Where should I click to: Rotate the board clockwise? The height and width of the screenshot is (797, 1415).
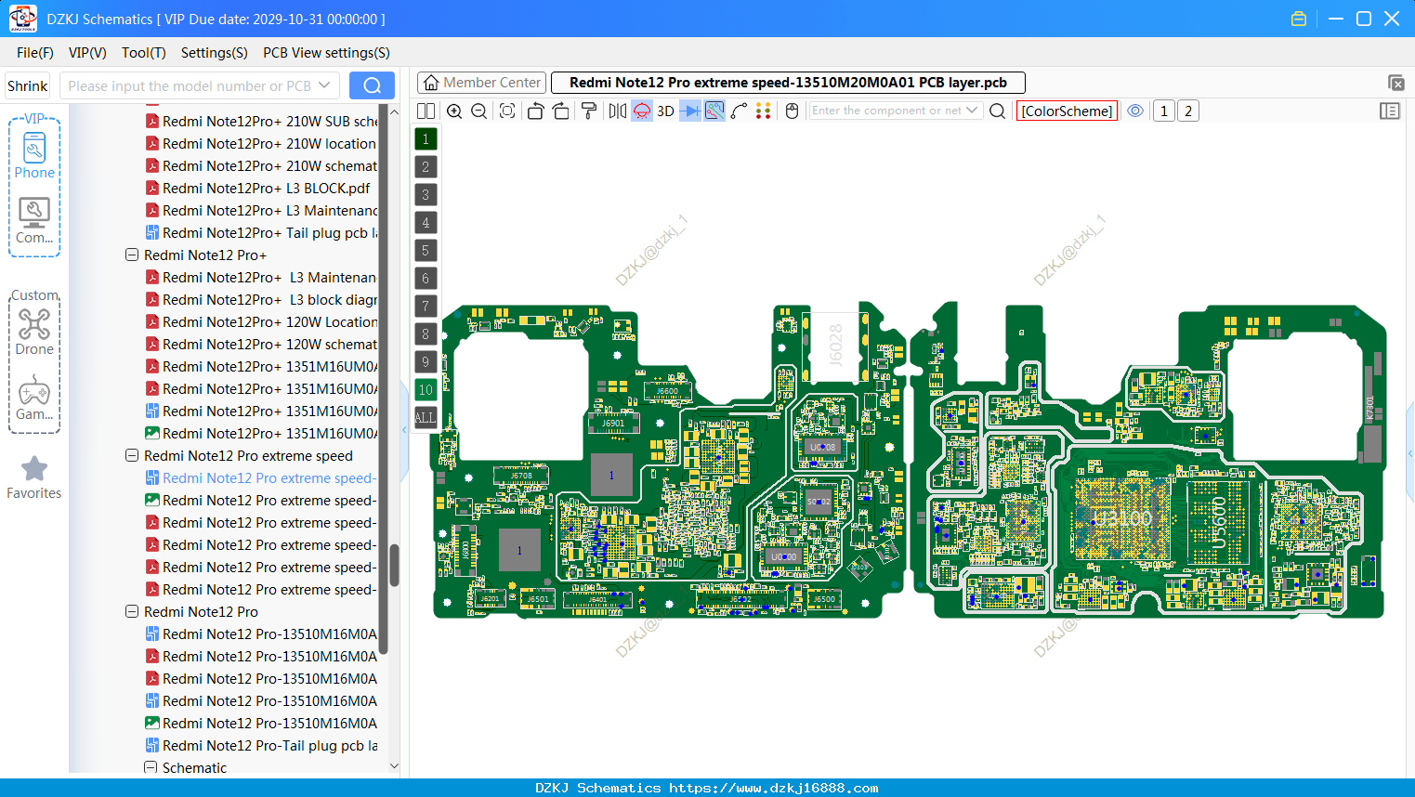coord(560,111)
